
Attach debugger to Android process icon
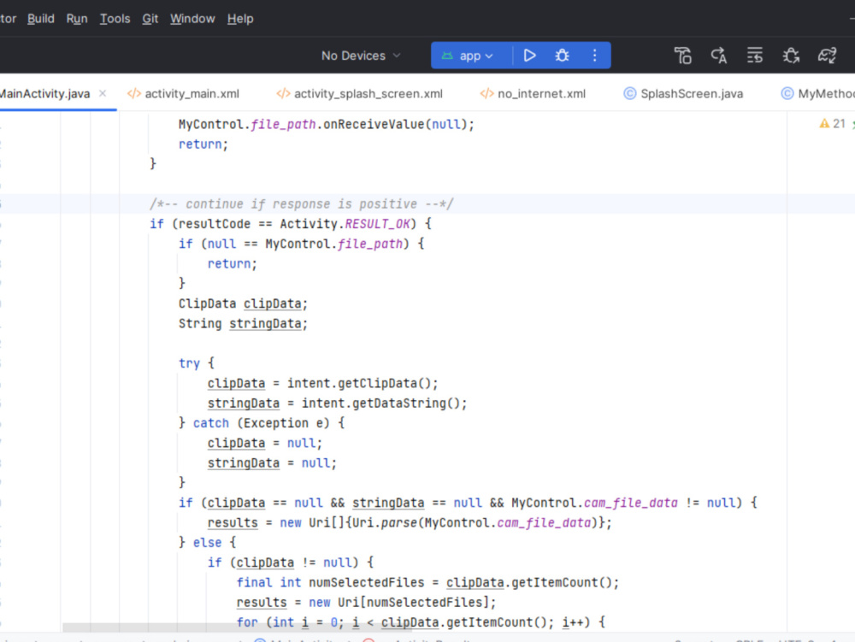[791, 56]
